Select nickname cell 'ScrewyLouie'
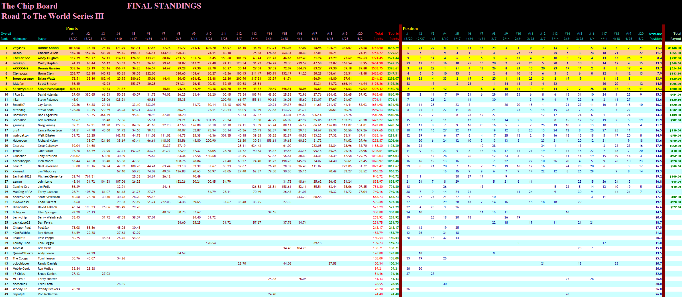 [x=23, y=89]
